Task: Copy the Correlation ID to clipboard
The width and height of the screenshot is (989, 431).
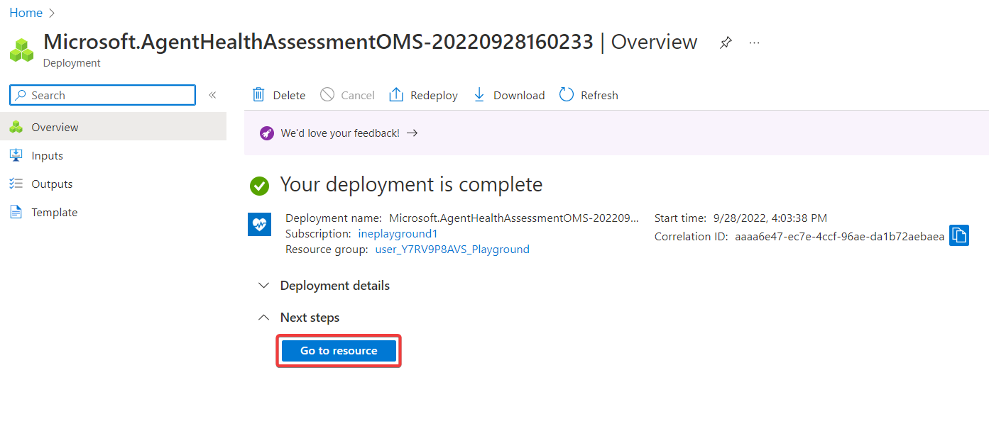Action: tap(958, 235)
